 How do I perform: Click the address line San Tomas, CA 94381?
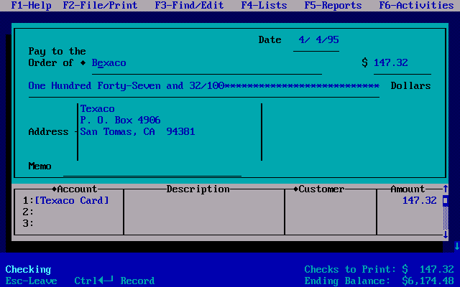137,131
